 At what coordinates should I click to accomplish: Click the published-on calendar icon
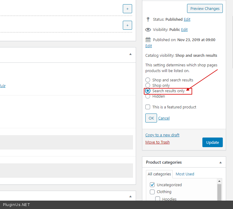[148, 40]
